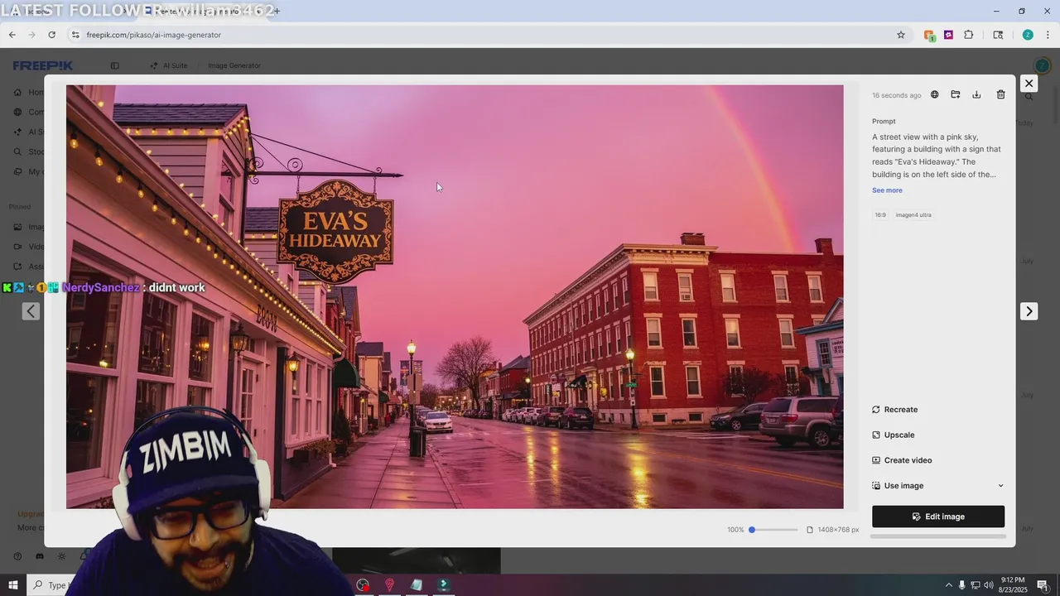Go to the next image arrow
Viewport: 1060px width, 596px height.
click(1029, 311)
